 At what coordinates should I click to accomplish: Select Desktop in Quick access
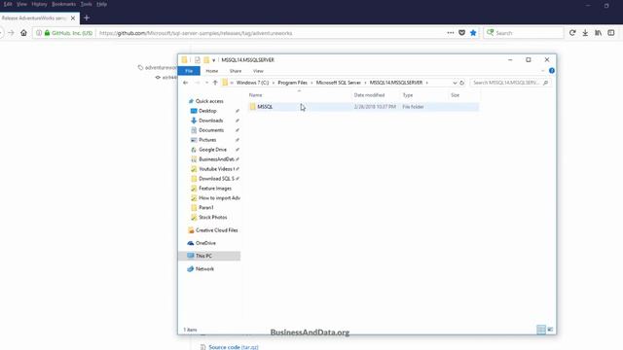coord(207,111)
